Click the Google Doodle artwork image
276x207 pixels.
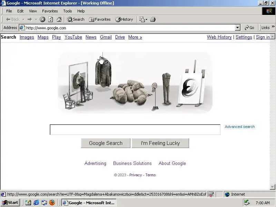(x=135, y=83)
